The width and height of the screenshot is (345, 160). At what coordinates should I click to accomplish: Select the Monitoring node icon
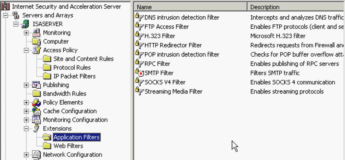37,33
